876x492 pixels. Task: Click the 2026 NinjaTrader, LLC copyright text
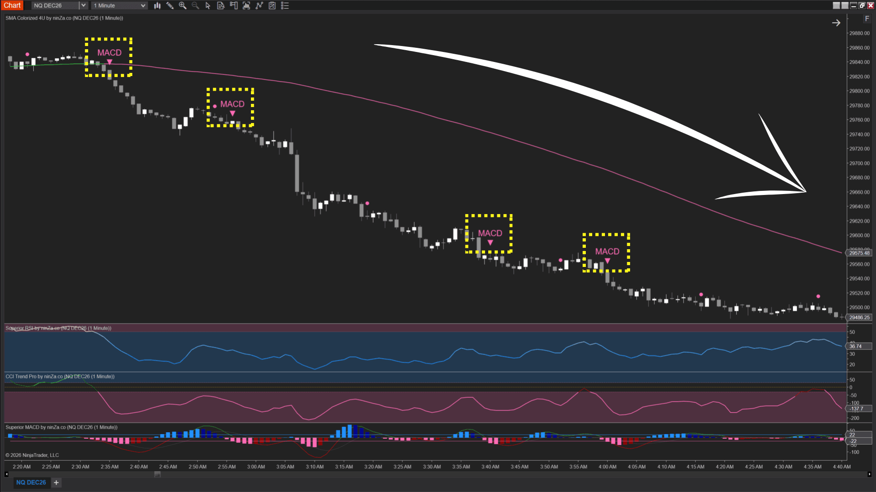point(32,455)
